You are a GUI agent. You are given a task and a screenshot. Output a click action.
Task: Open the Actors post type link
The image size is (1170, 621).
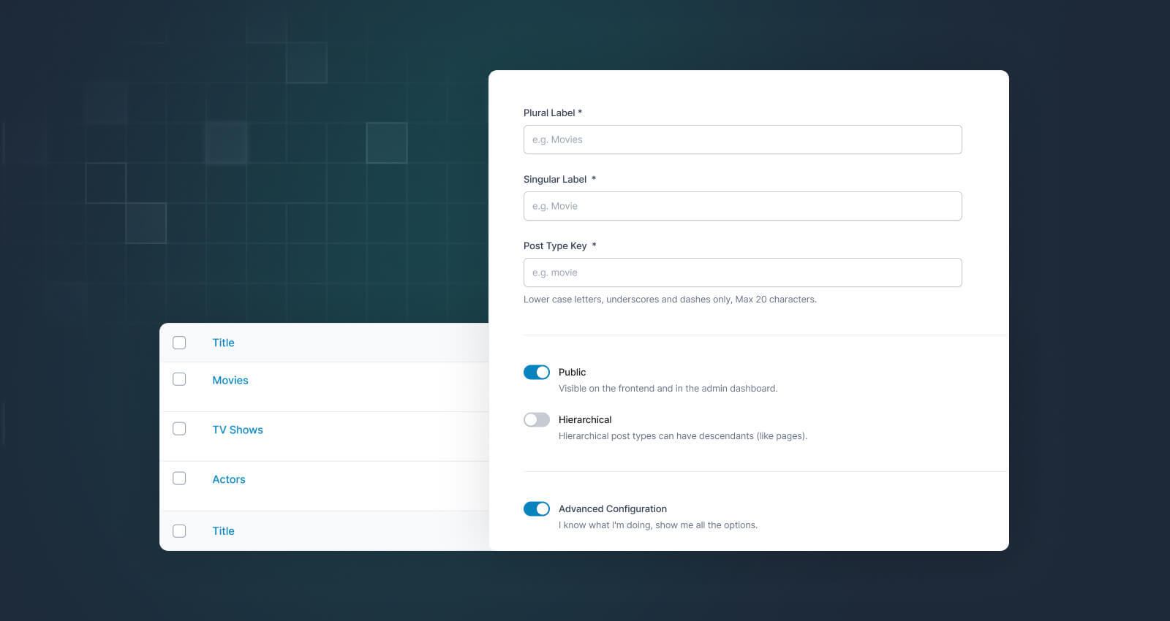click(x=229, y=480)
